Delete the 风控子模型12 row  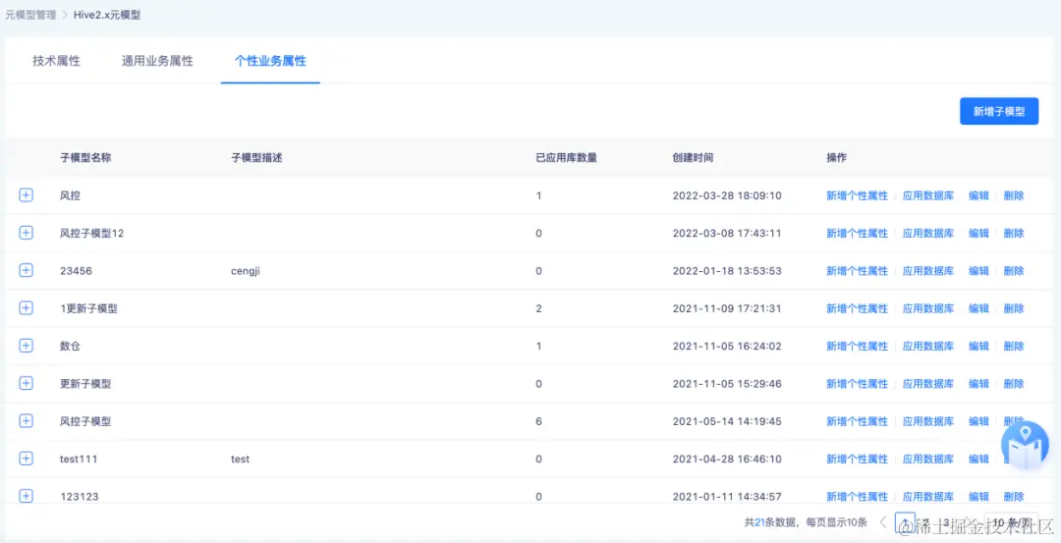[1014, 234]
